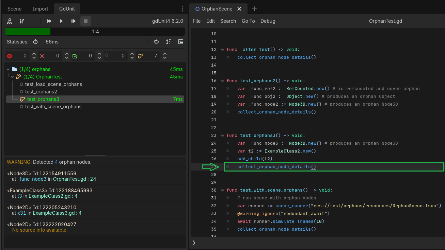Open the gdUnit documentation DOC icon
The width and height of the screenshot is (445, 250).
click(x=10, y=21)
